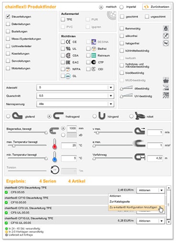The width and height of the screenshot is (177, 243).
Task: Click the CTP logo
Action: coord(94,62)
